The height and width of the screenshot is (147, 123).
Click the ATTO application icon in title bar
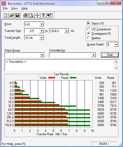4,3
